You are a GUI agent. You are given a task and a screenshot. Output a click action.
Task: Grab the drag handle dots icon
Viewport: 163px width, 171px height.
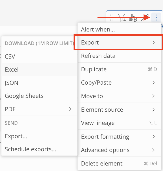pos(111,17)
